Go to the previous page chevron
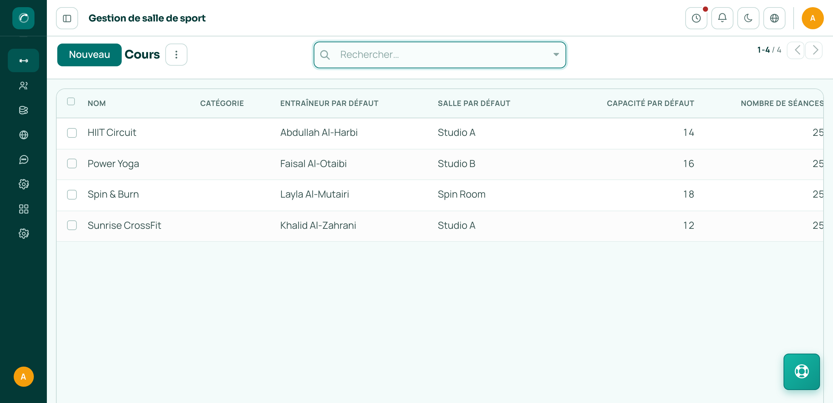Screen dimensions: 833x403 (796, 50)
